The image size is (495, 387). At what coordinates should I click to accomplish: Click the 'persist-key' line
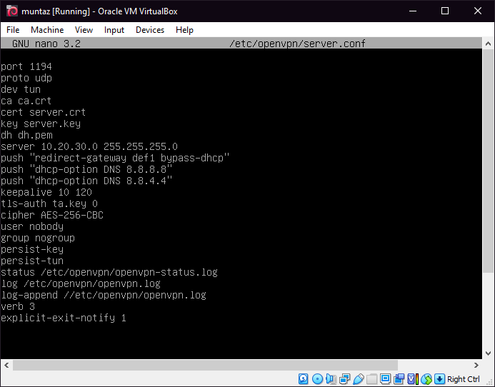pyautogui.click(x=32, y=249)
